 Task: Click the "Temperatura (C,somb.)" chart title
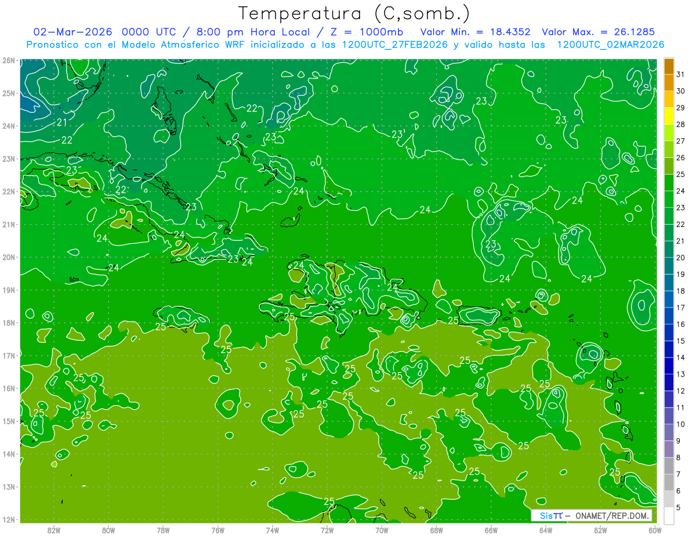354,13
